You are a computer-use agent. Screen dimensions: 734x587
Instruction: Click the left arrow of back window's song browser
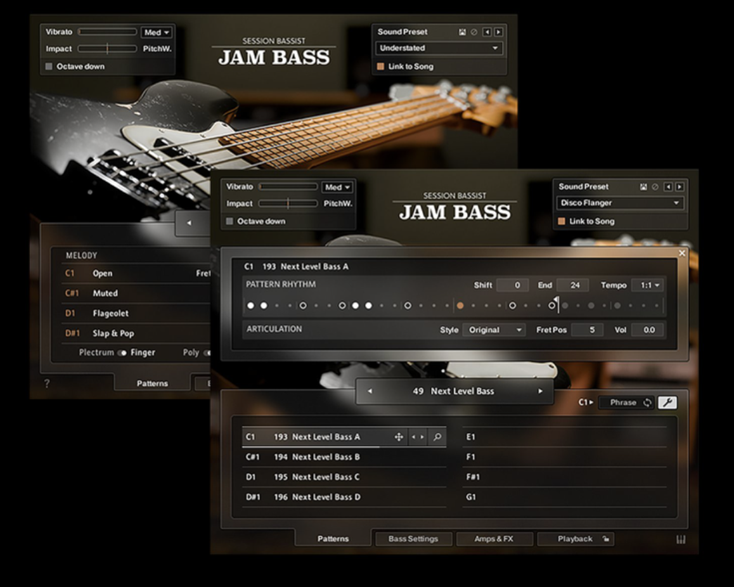point(189,223)
